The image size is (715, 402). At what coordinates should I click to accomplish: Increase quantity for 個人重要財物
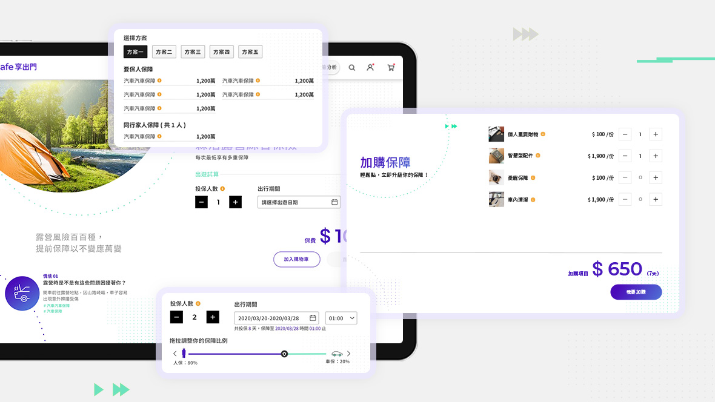coord(656,134)
